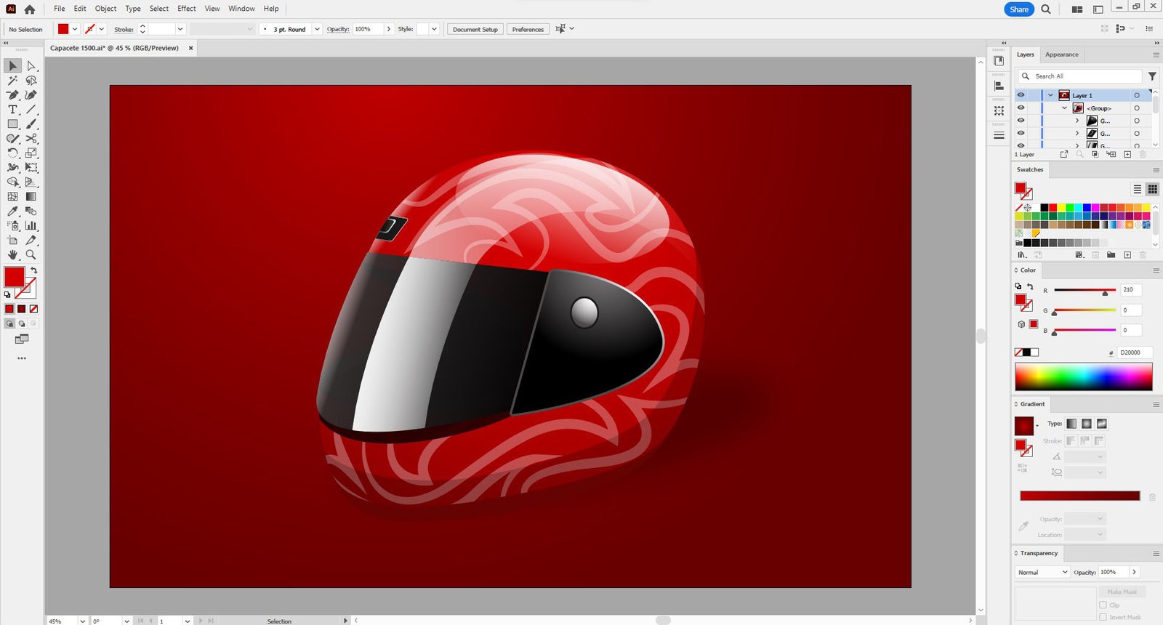1163x625 pixels.
Task: Open Layers panel hamburger menu
Action: [1156, 55]
